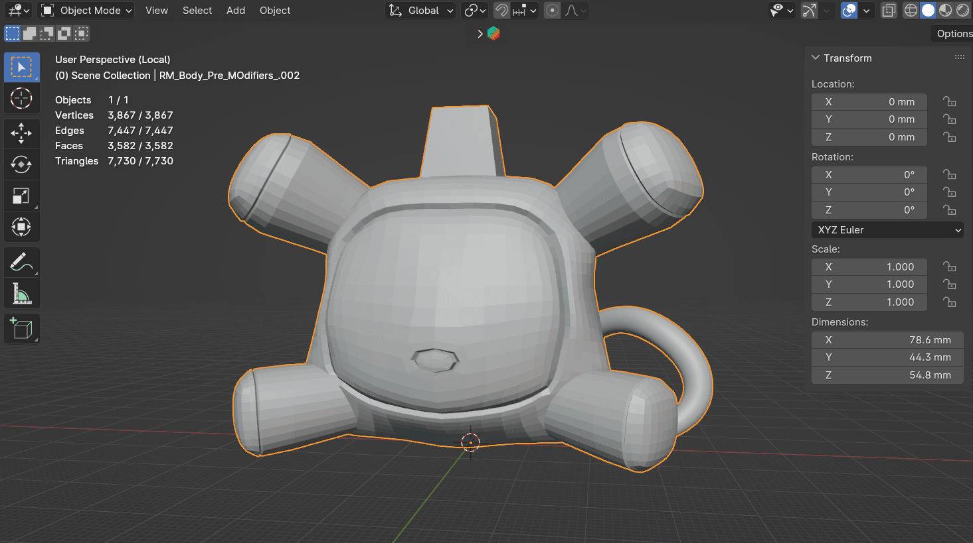Click 'User Perspective (Local)' text
973x543 pixels.
(x=113, y=60)
